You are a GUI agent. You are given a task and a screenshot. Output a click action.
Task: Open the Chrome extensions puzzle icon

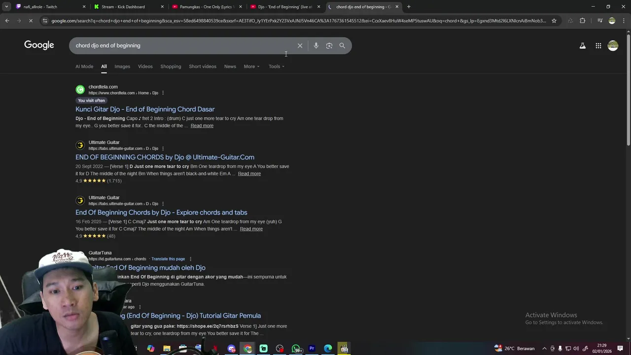click(x=583, y=21)
